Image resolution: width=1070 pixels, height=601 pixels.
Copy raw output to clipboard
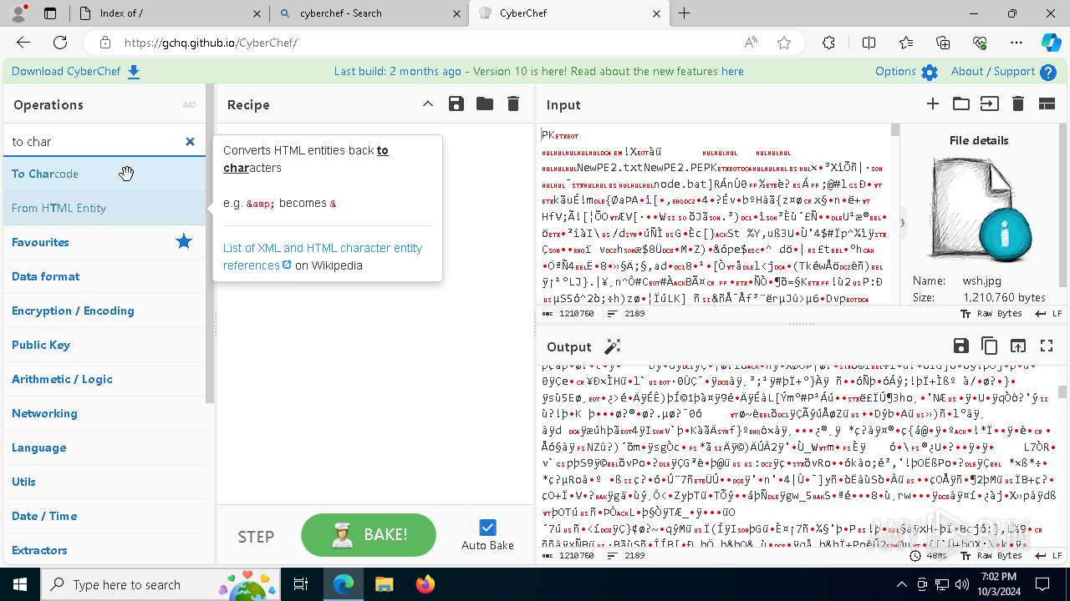(989, 346)
